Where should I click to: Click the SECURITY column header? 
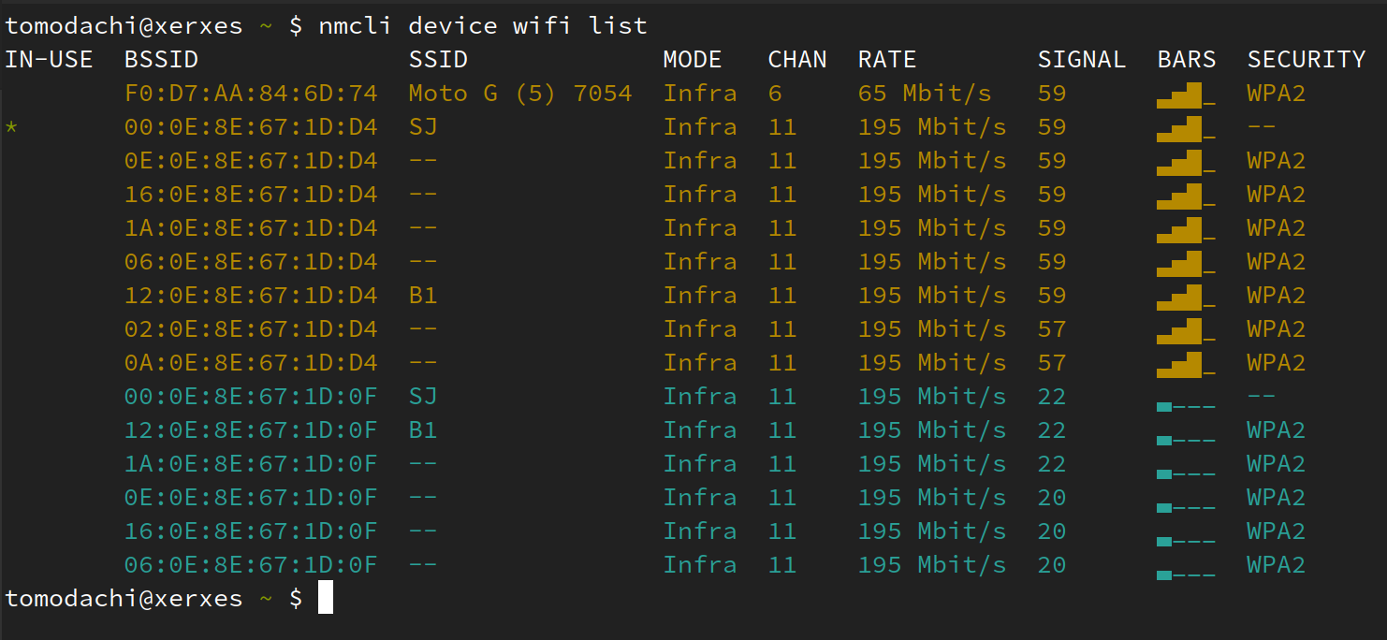coord(1306,60)
